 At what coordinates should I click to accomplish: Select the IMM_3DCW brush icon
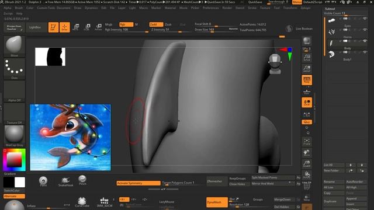click(x=105, y=202)
